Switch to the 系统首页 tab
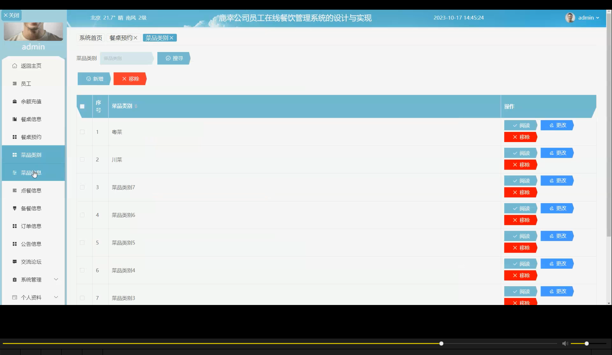Viewport: 612px width, 355px height. pyautogui.click(x=90, y=38)
